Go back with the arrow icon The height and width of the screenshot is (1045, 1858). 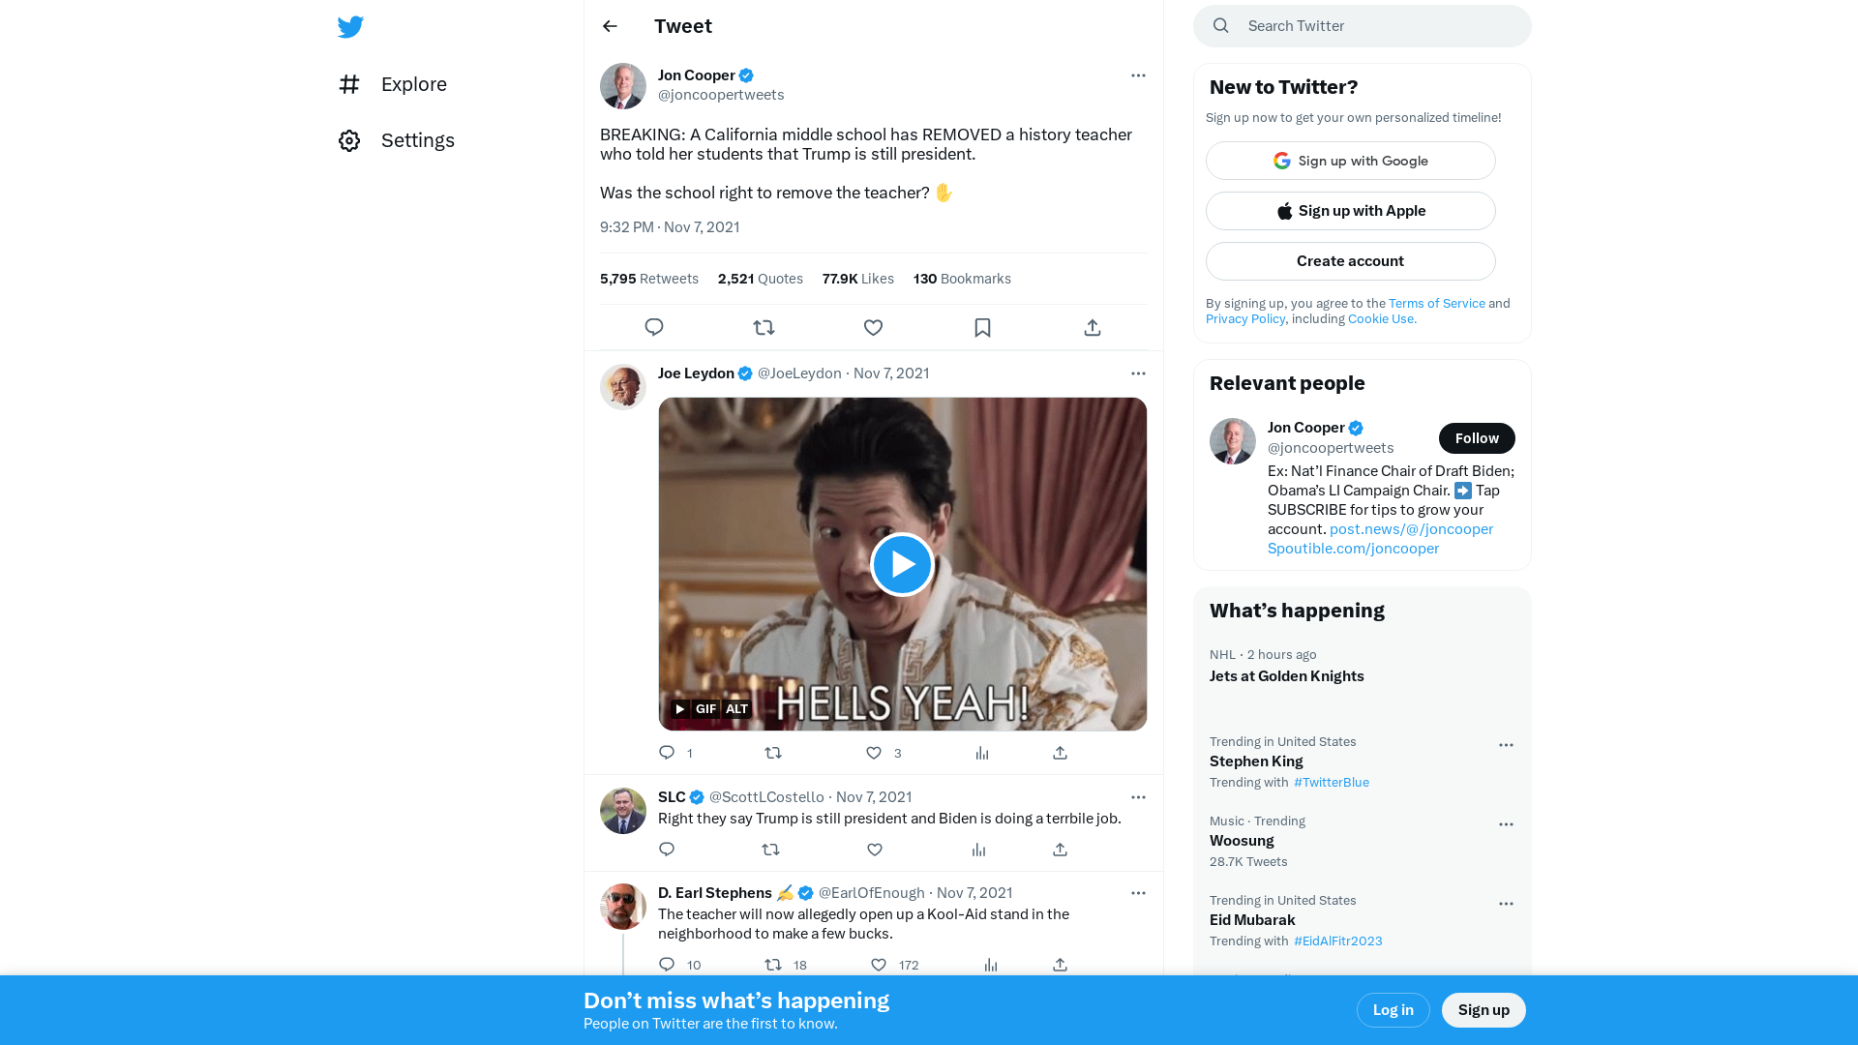pos(610,26)
